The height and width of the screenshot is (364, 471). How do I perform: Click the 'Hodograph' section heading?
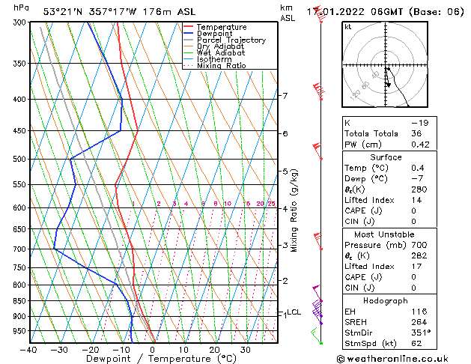[x=386, y=300]
